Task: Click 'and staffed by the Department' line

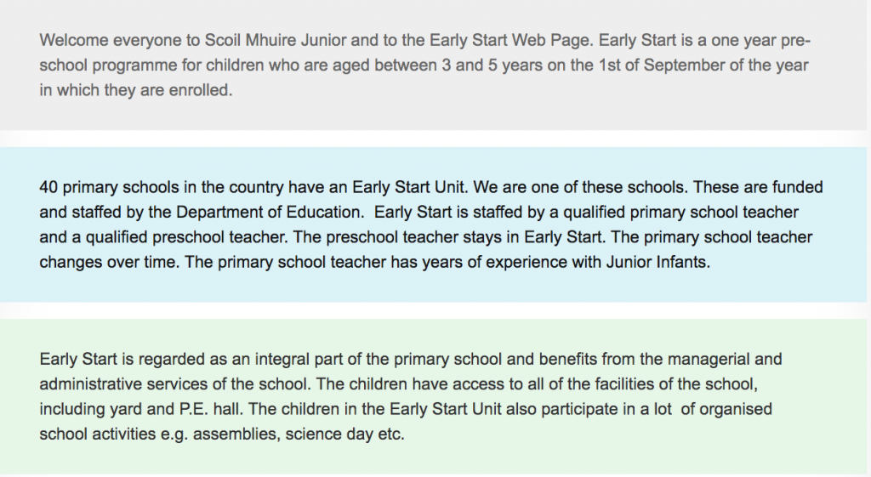Action: pyautogui.click(x=418, y=212)
